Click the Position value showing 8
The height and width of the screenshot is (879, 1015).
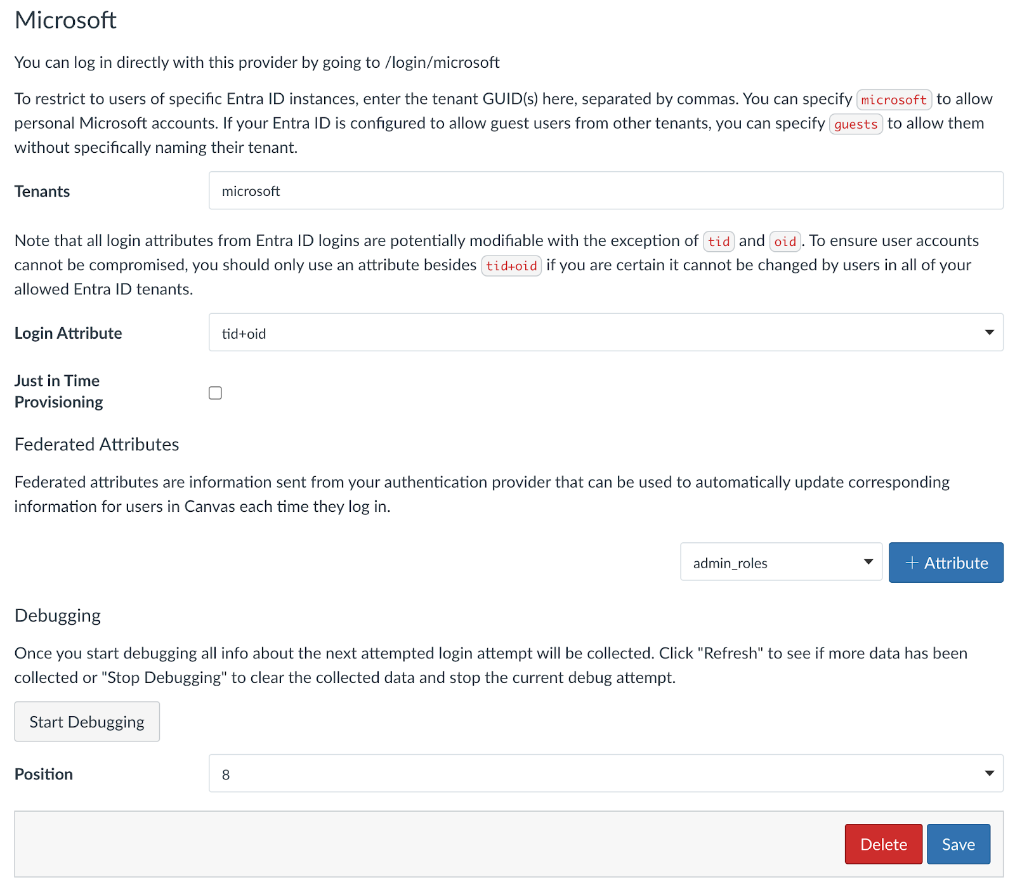coord(226,774)
